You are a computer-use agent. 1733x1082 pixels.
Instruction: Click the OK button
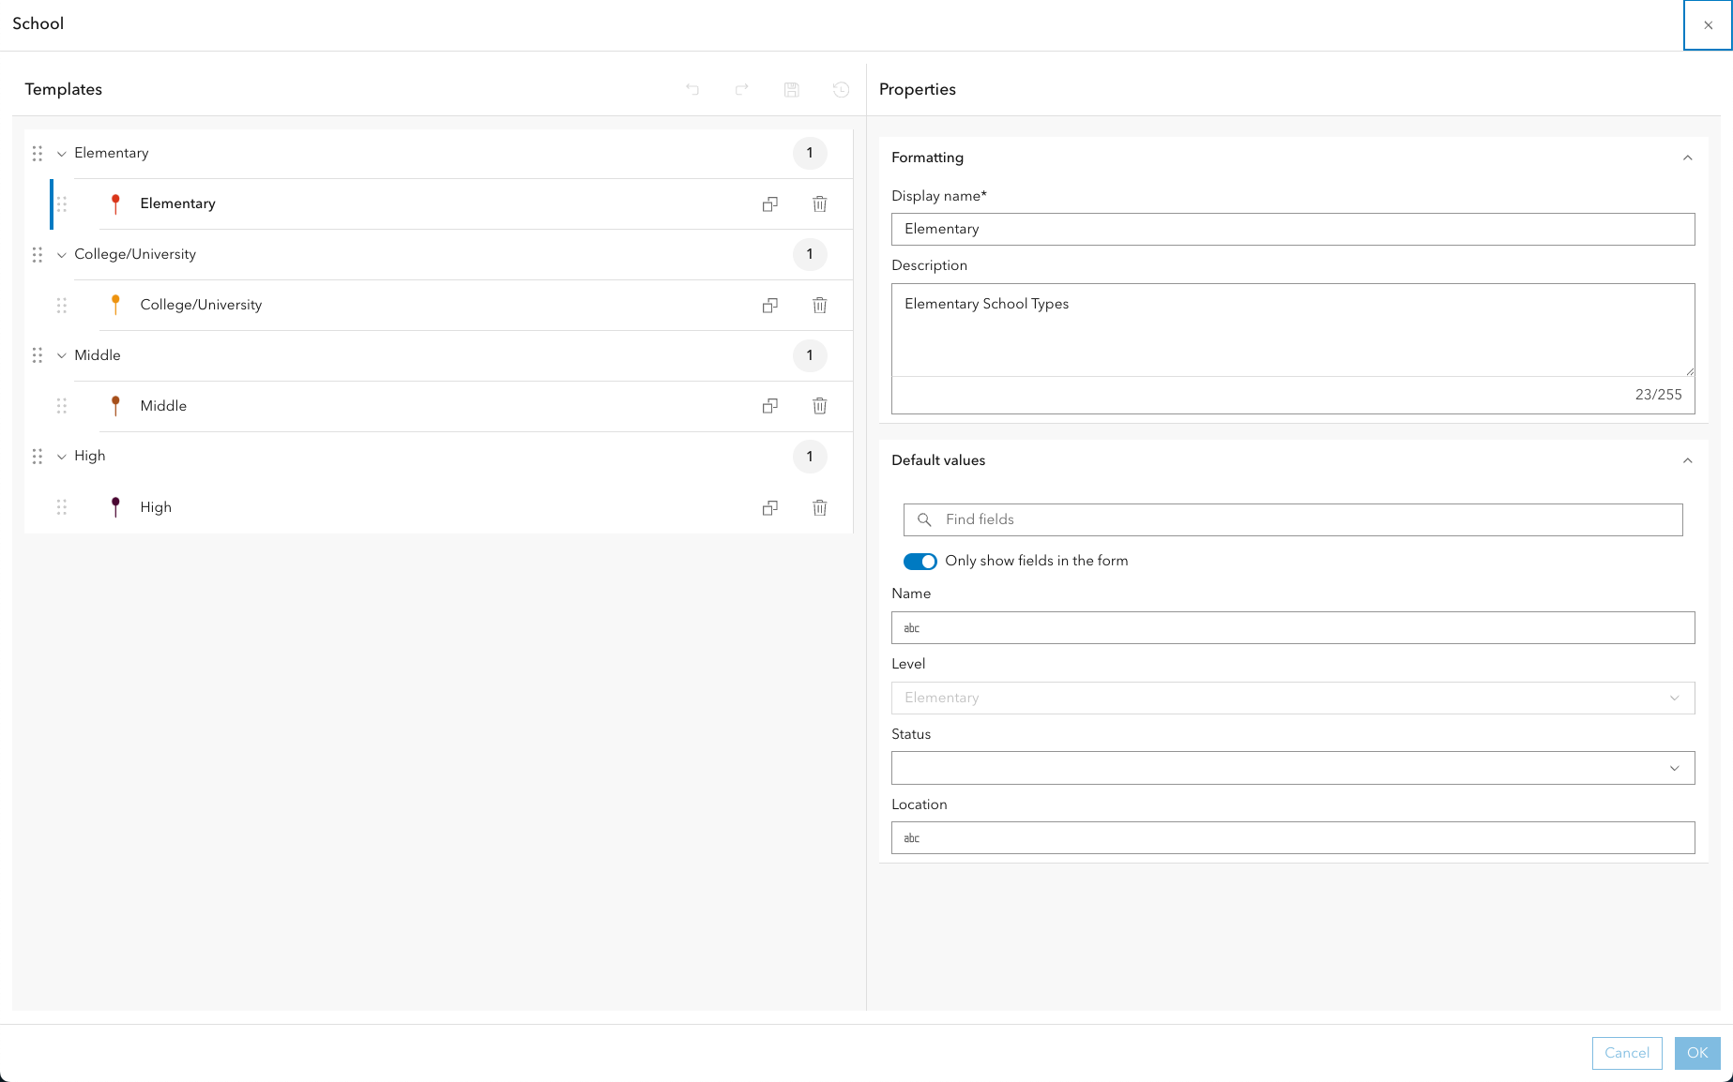coord(1696,1053)
